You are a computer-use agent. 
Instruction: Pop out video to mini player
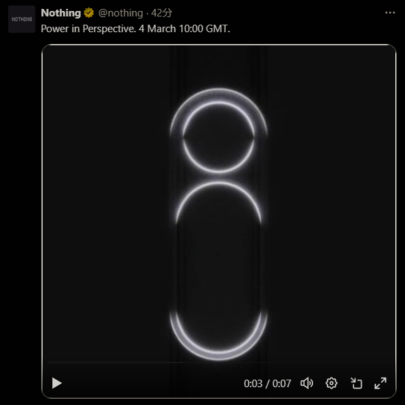356,383
